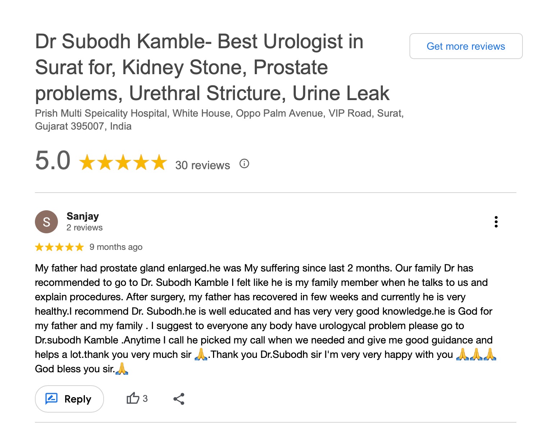The width and height of the screenshot is (557, 427).
Task: Click the small stars on Sanjay's review
Action: [x=59, y=247]
